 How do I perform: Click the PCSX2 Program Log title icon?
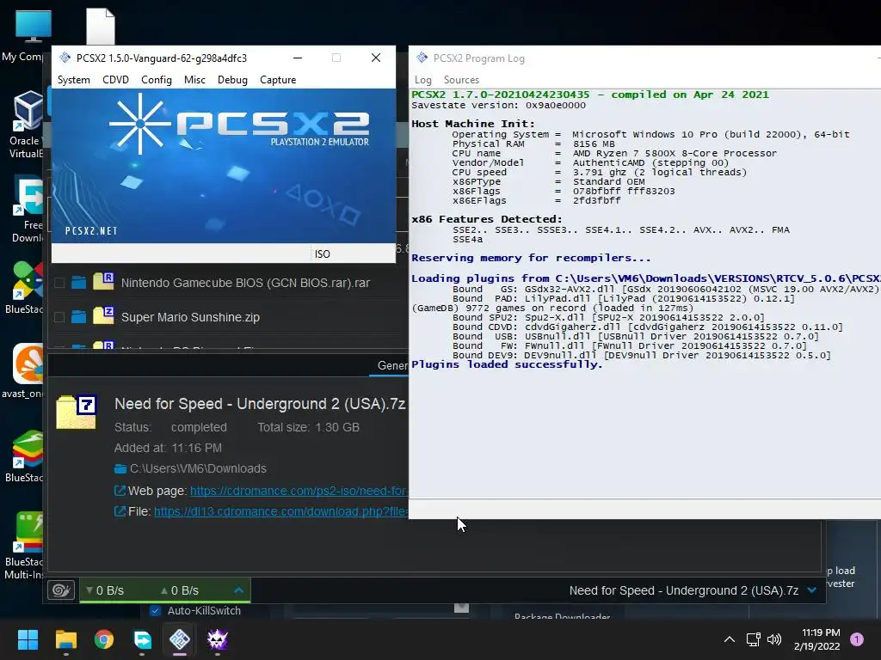[x=422, y=58]
